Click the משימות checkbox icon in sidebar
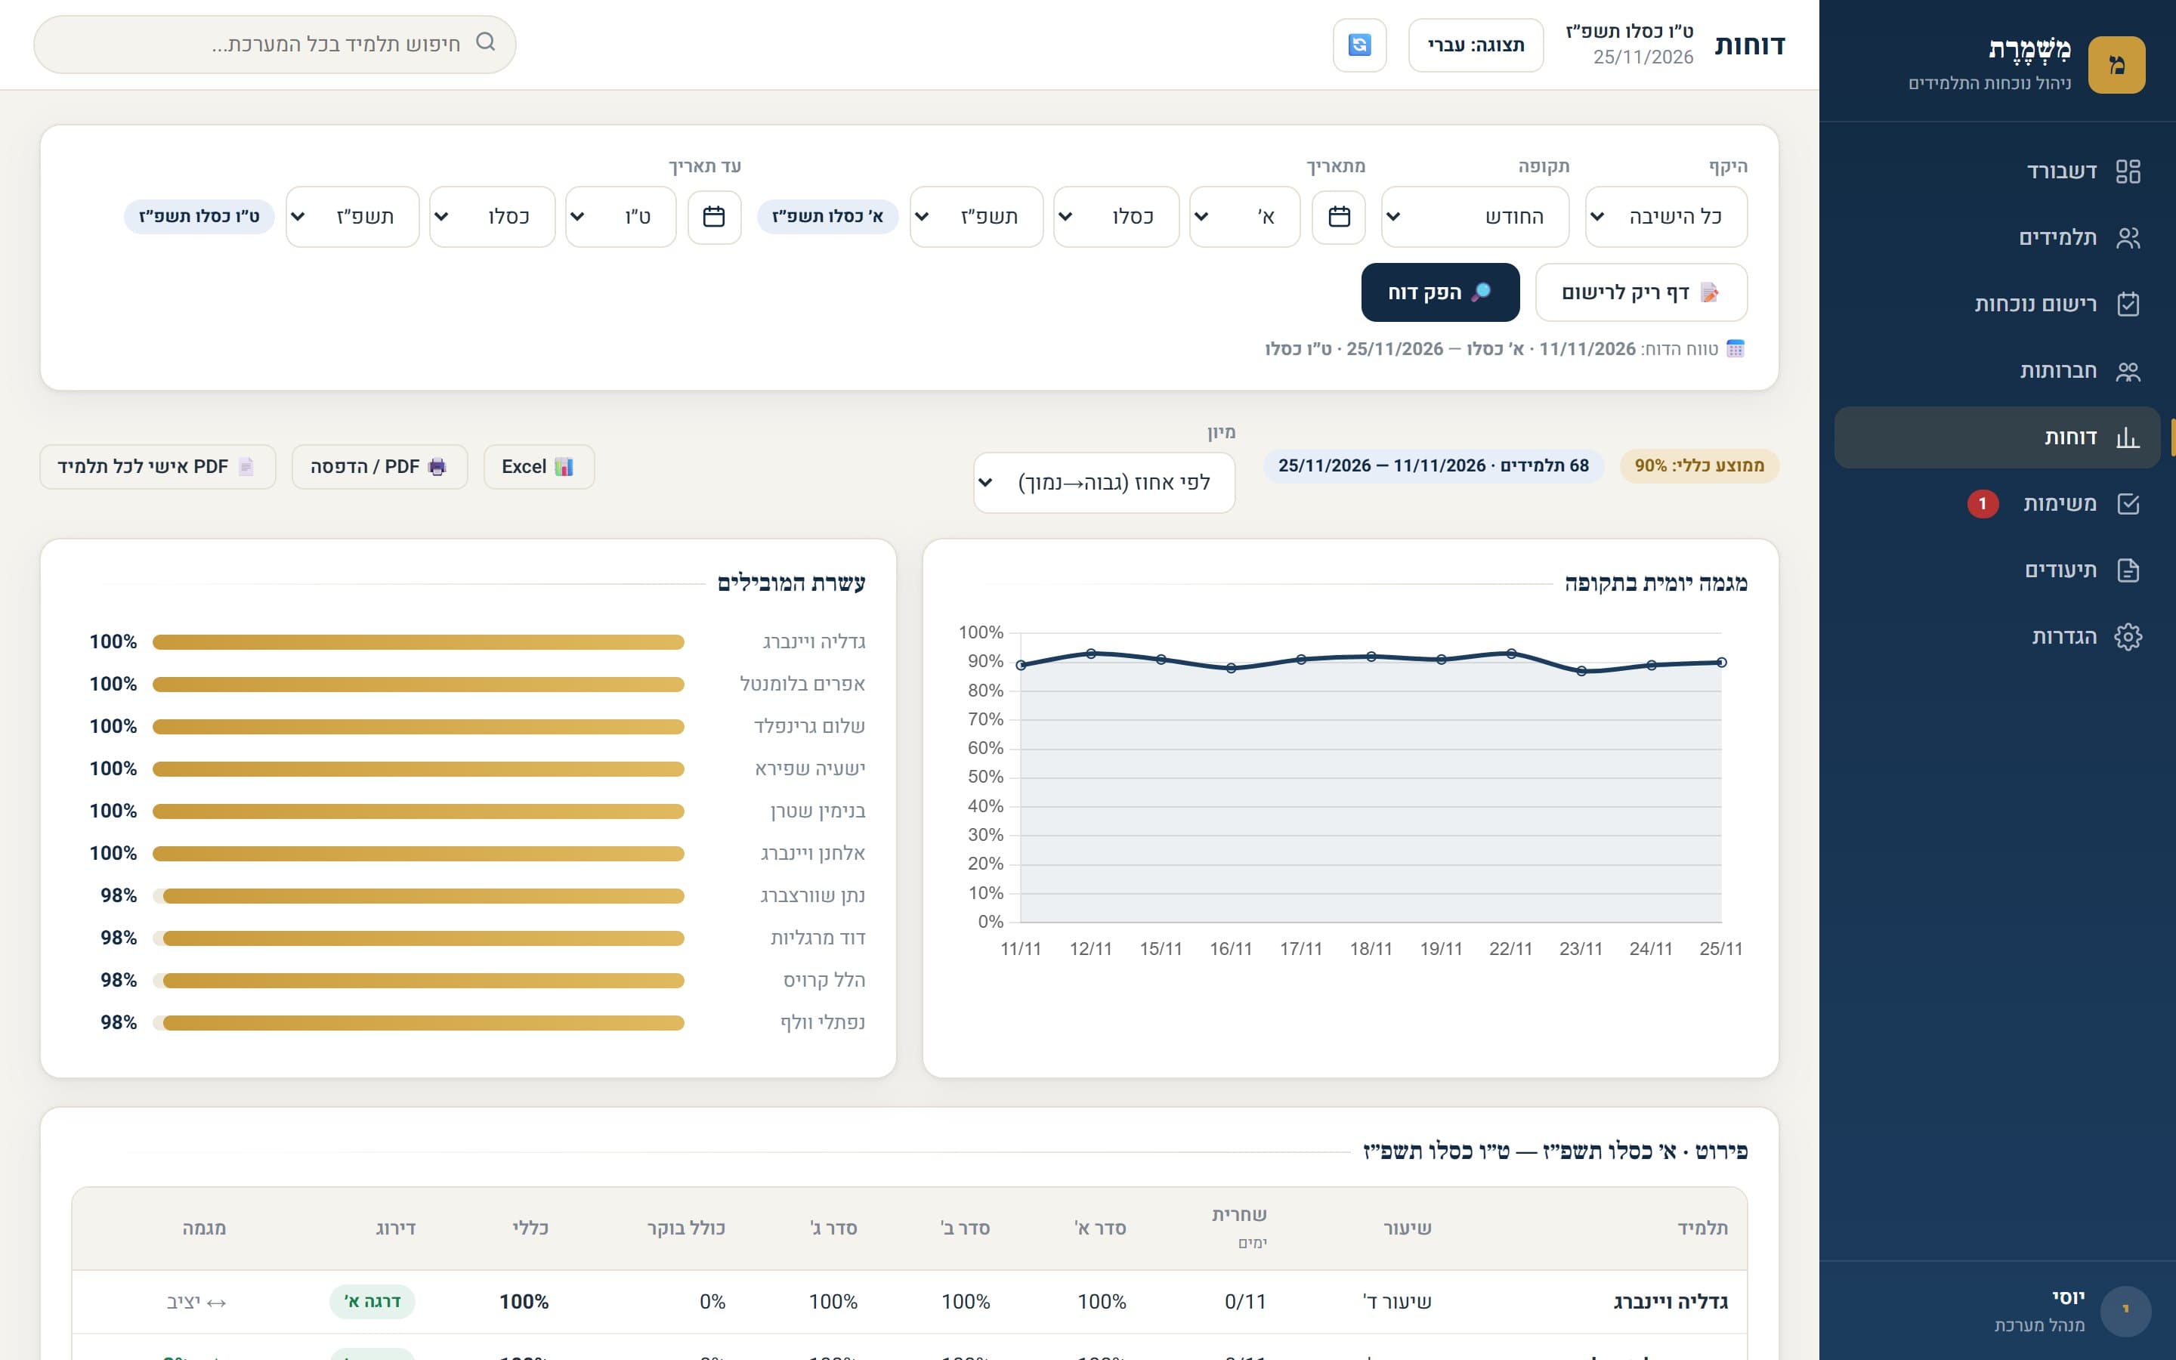This screenshot has width=2176, height=1360. (x=2128, y=504)
